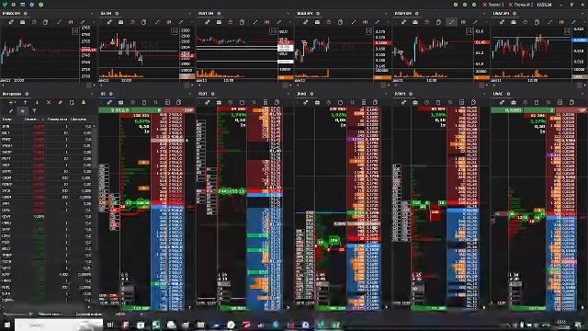Open the RTKM chart panel header dropdown arrow

pyautogui.click(x=485, y=14)
